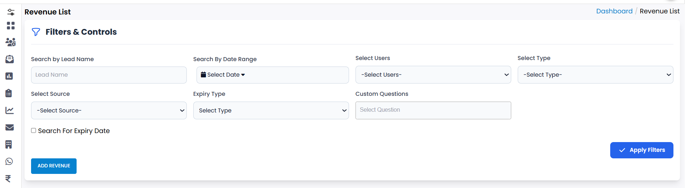Expand the Select Source dropdown
Image resolution: width=685 pixels, height=188 pixels.
(x=109, y=111)
